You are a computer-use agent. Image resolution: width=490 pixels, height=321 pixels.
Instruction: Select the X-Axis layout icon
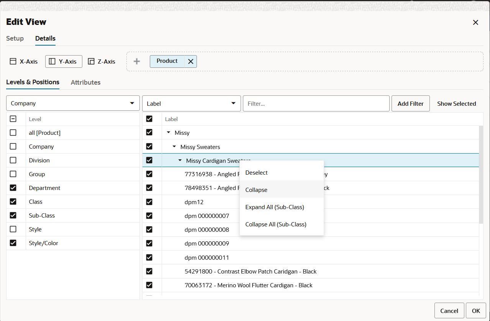[13, 61]
